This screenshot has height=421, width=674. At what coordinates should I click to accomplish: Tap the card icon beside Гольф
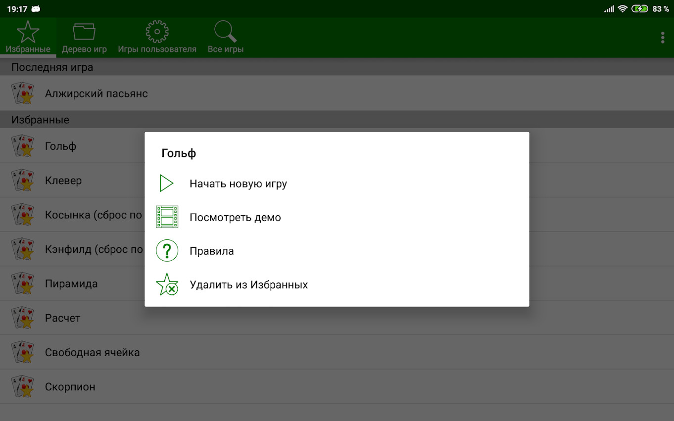23,146
